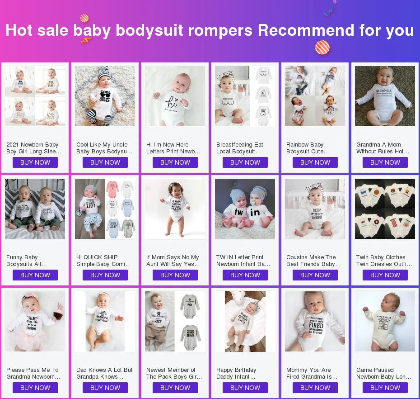The width and height of the screenshot is (420, 399).
Task: Open the Mommy You Are Fired romper image
Action: click(315, 322)
